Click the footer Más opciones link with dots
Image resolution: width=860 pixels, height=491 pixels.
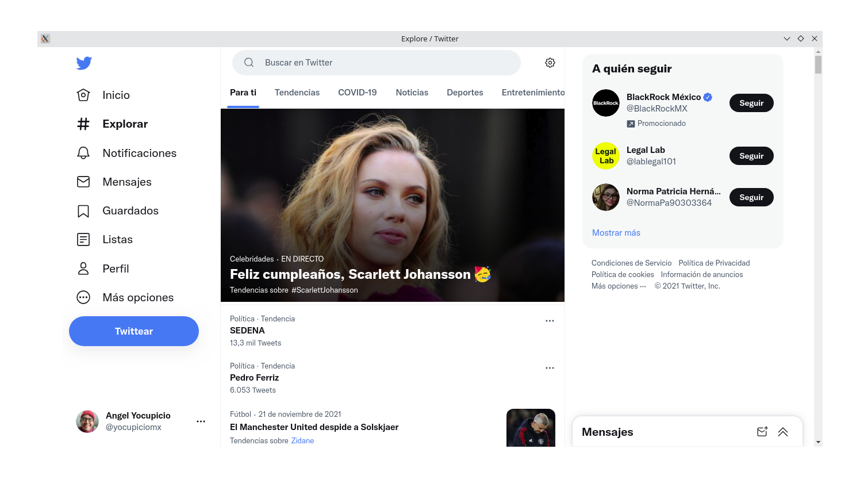(x=619, y=286)
